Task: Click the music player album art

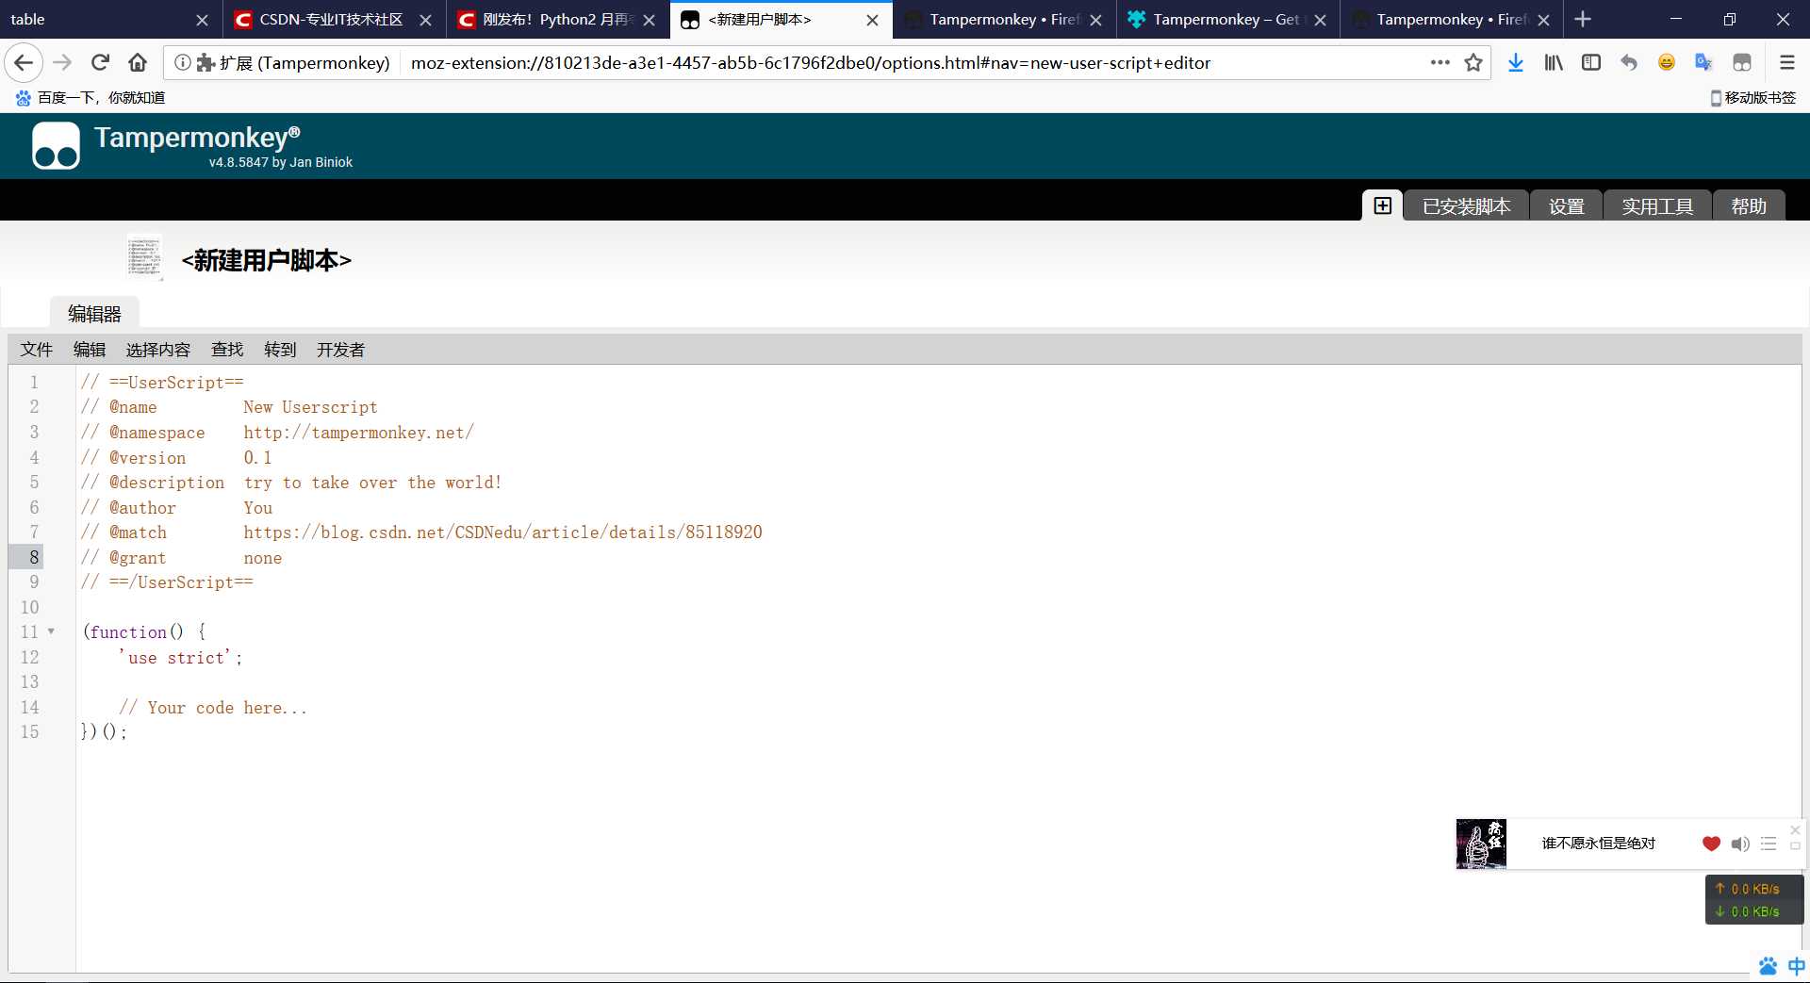Action: click(1481, 844)
